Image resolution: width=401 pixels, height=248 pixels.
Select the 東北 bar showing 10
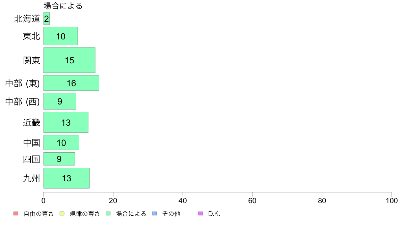click(x=61, y=36)
